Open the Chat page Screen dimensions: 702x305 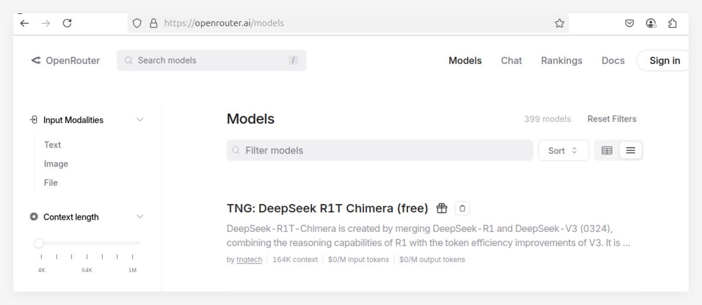point(511,61)
